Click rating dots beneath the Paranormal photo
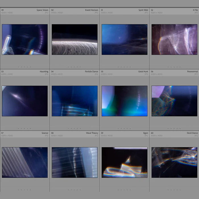 174,128
